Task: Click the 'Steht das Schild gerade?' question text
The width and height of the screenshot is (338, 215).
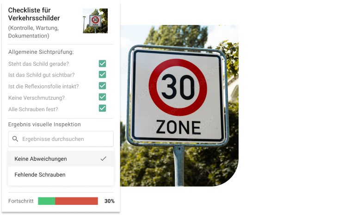Action: 38,64
